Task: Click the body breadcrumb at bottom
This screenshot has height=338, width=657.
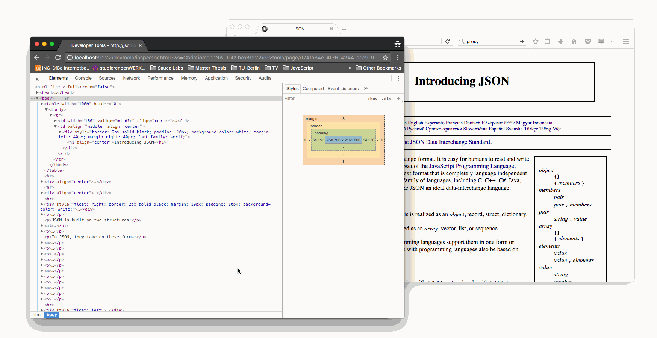Action: (52, 315)
